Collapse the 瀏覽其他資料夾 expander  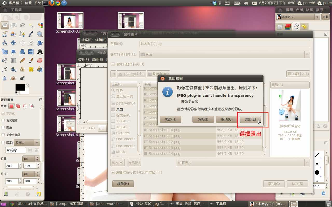[x=113, y=64]
